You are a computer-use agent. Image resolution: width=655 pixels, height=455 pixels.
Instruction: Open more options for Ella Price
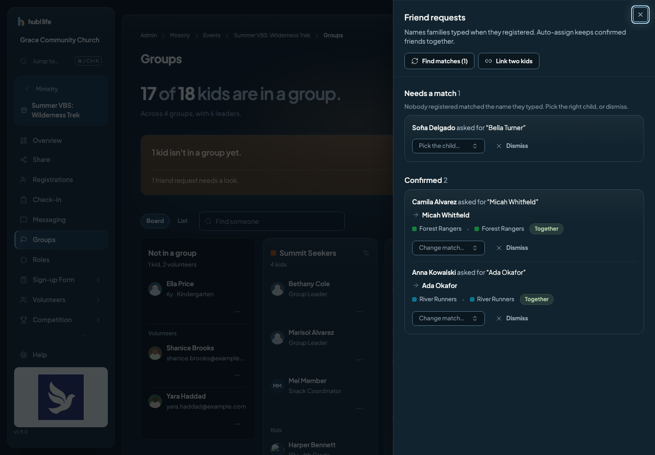(237, 312)
